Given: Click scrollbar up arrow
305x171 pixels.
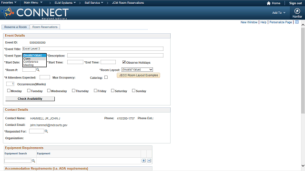Looking at the screenshot, I should click(x=303, y=25).
